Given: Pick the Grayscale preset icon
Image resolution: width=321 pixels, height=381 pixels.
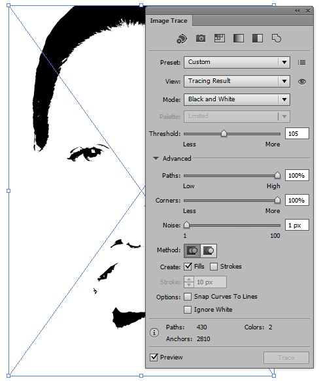Looking at the screenshot, I should [239, 38].
